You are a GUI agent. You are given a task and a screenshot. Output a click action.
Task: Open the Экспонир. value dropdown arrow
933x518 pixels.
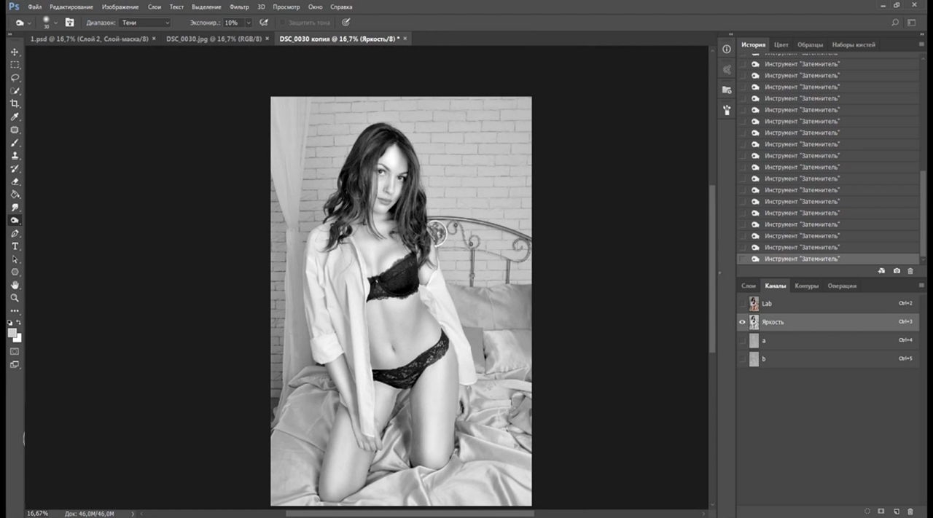pos(249,23)
